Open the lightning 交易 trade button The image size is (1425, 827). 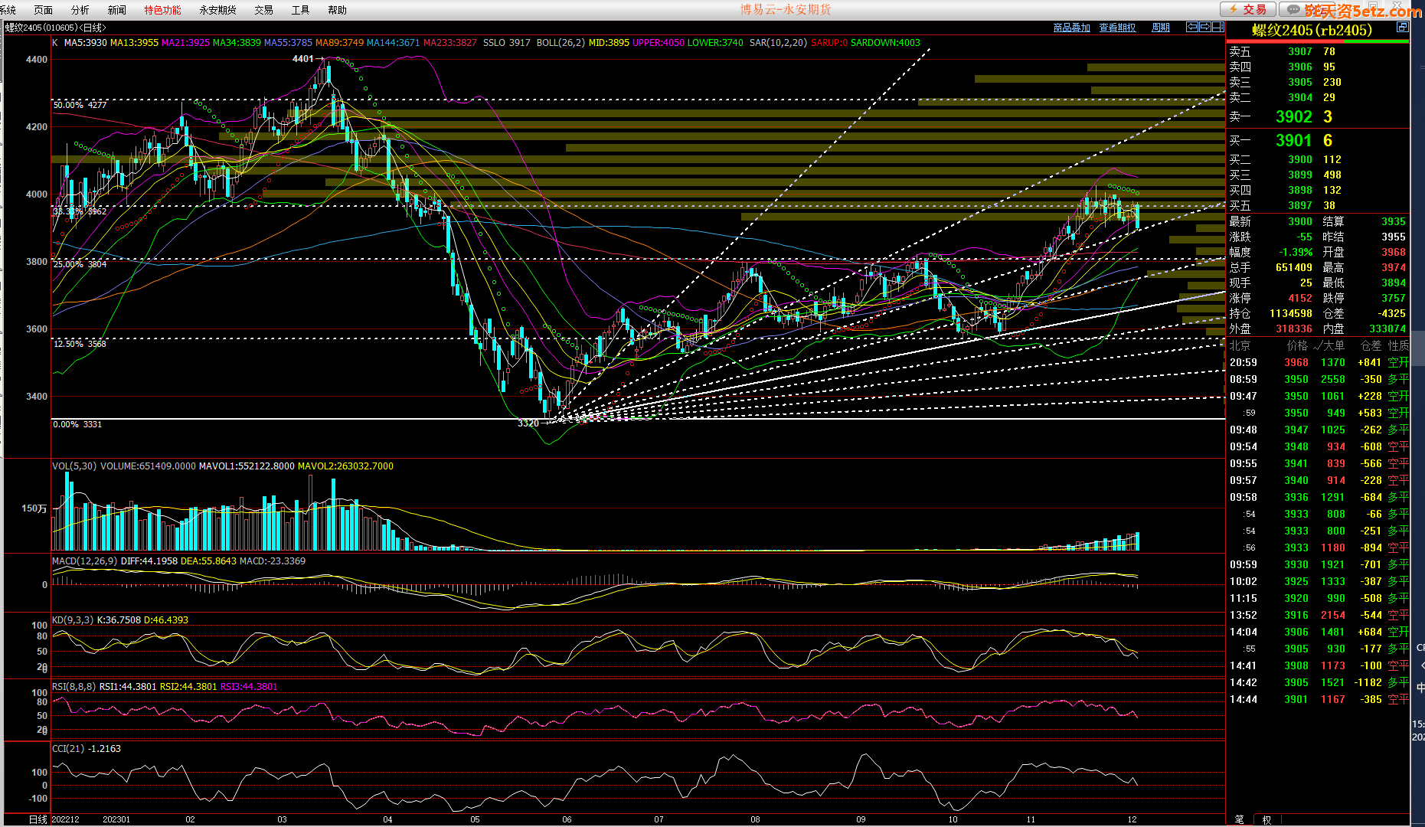click(x=1248, y=9)
